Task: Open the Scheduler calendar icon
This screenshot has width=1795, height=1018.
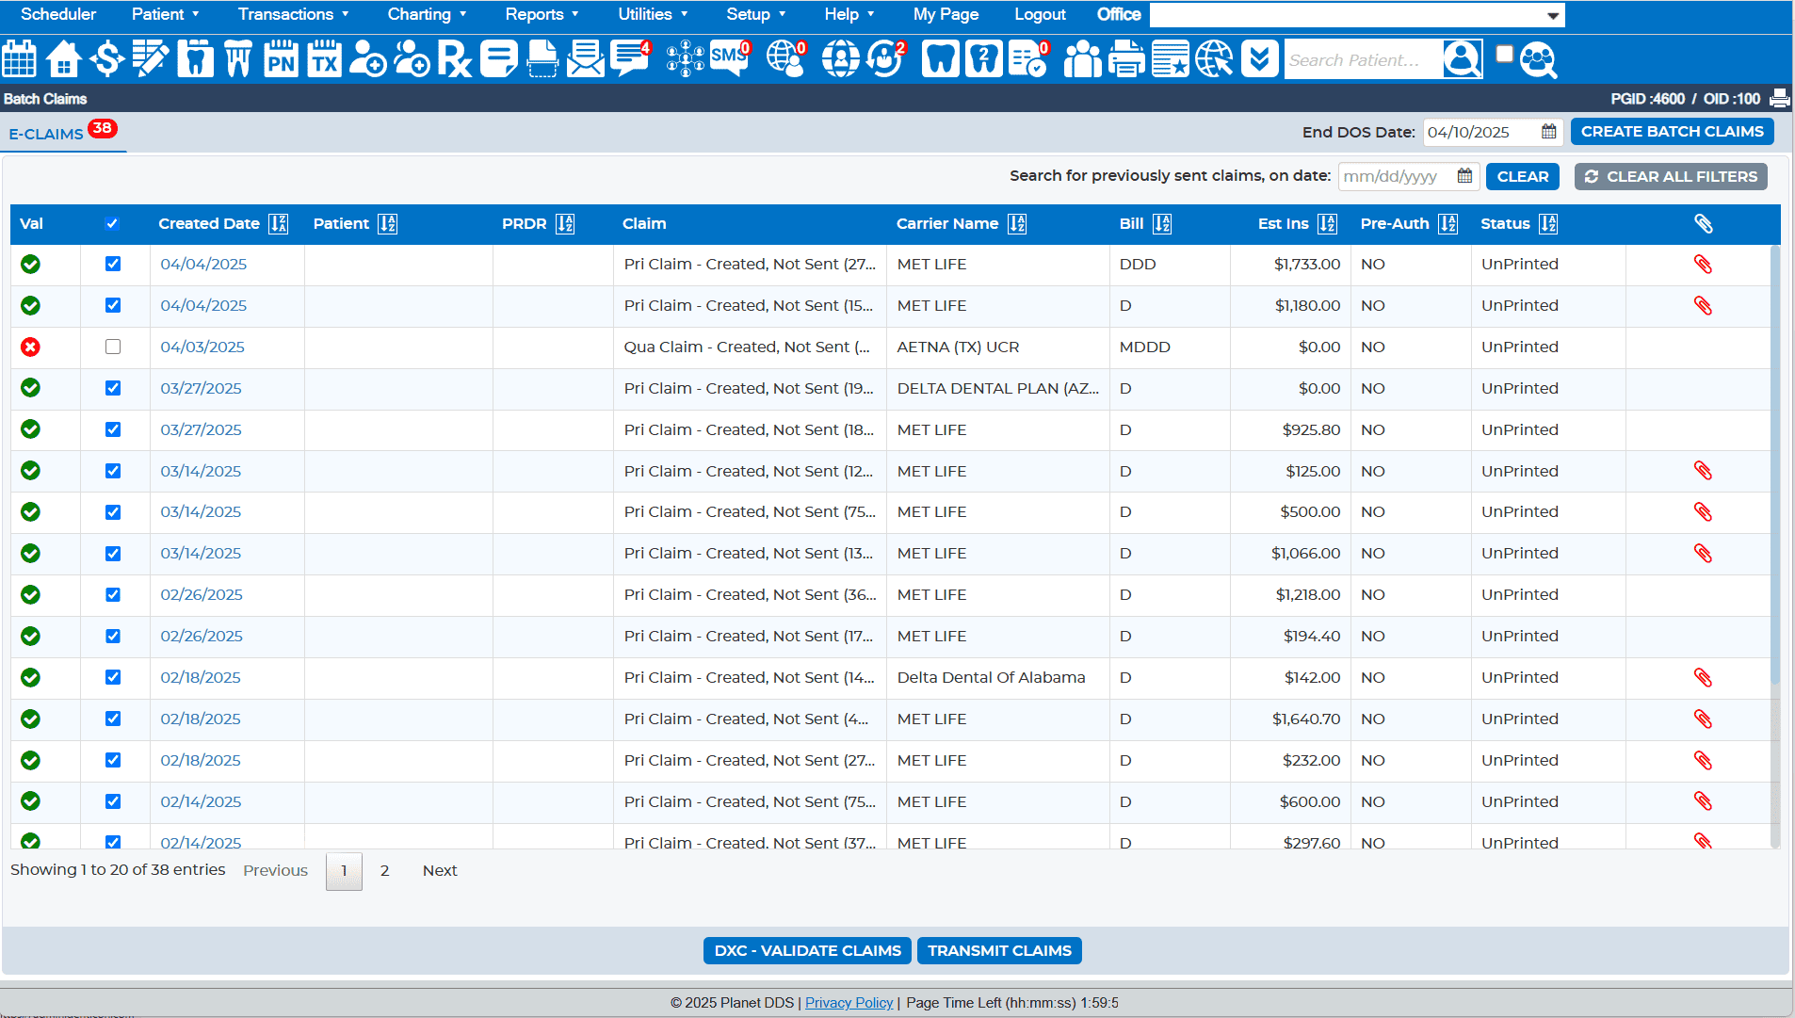Action: point(20,59)
